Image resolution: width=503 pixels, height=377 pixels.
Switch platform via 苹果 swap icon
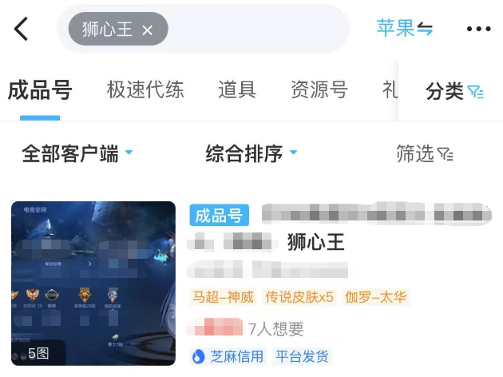point(425,29)
